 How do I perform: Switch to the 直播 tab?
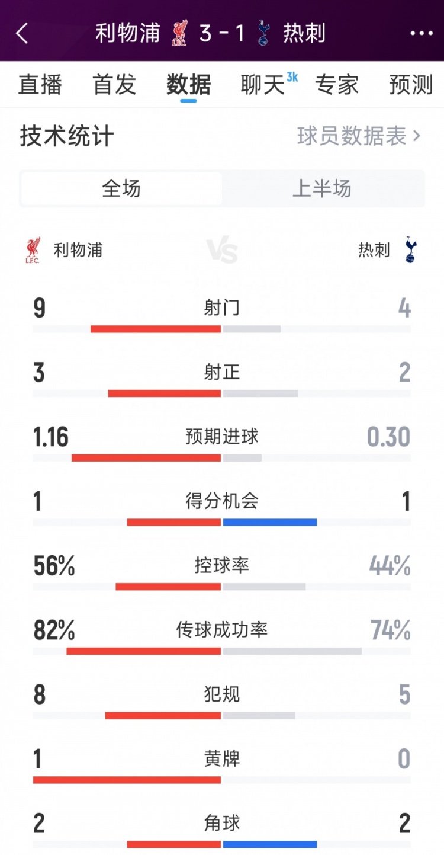pyautogui.click(x=40, y=85)
